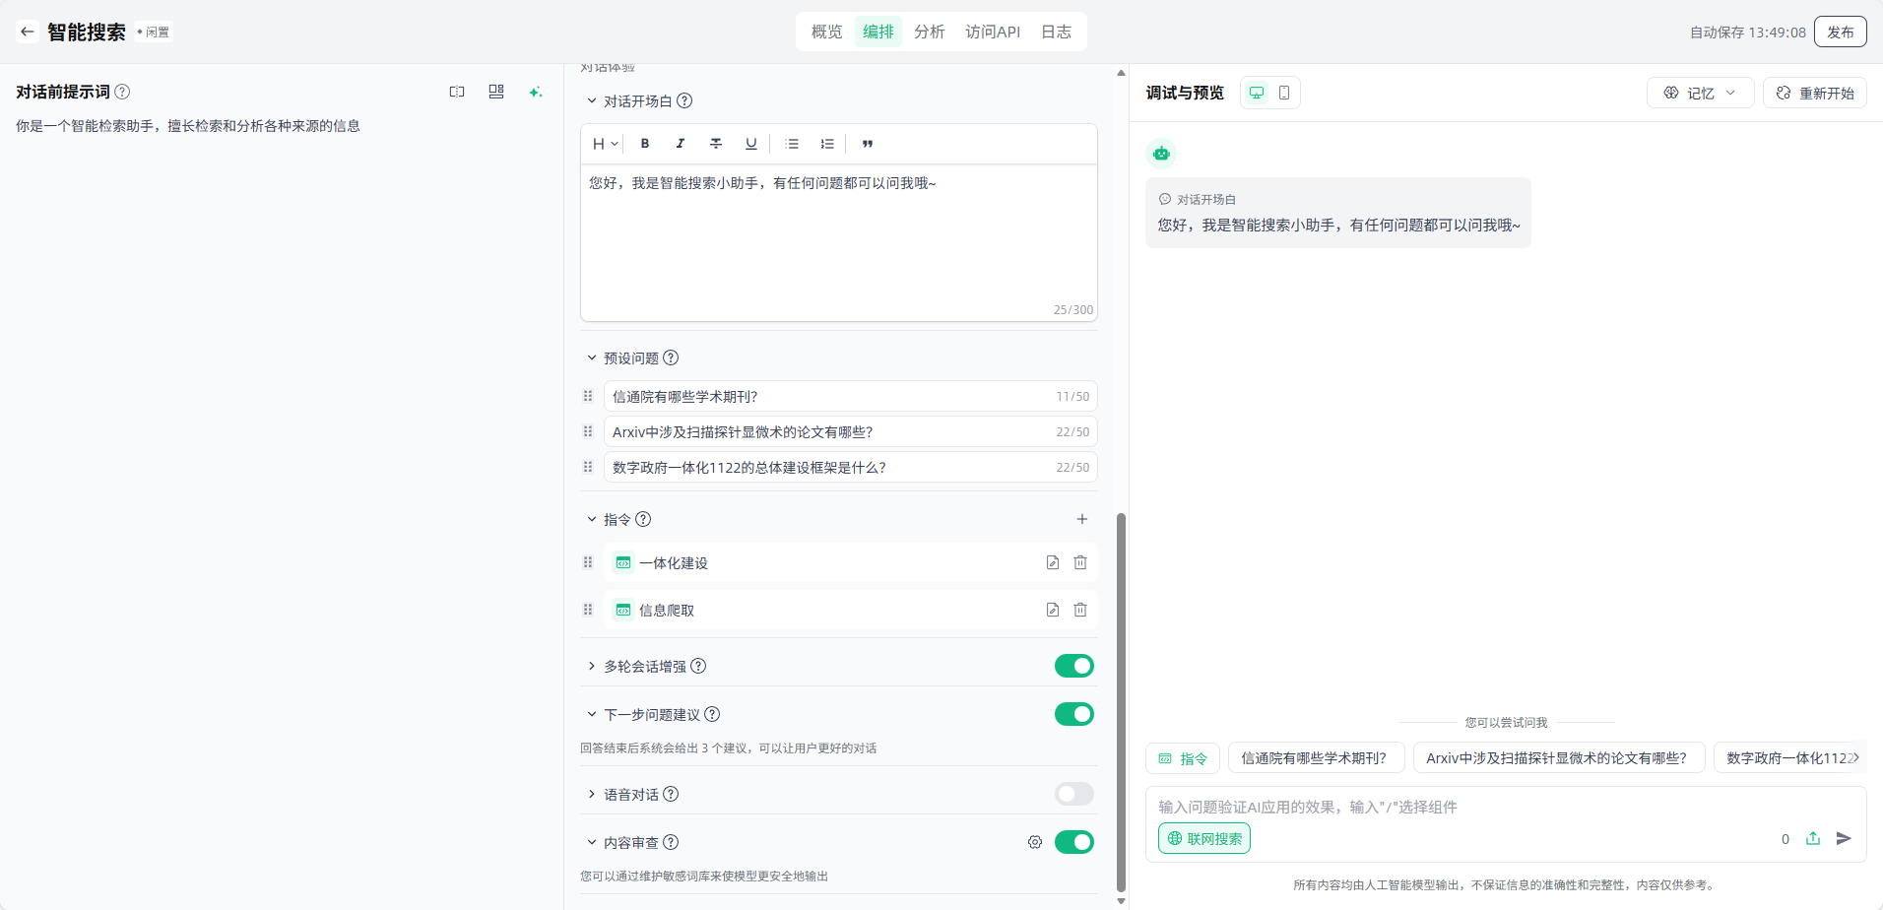The height and width of the screenshot is (910, 1883).
Task: Click the send message arrow icon
Action: click(1844, 838)
